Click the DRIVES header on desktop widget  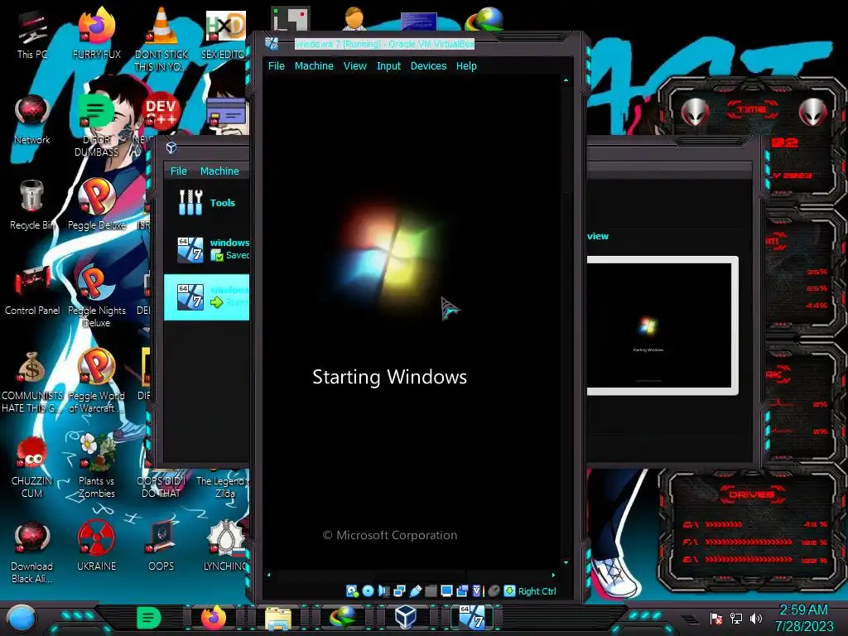(751, 494)
